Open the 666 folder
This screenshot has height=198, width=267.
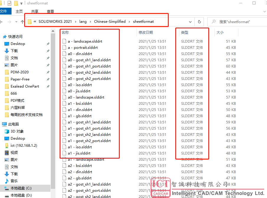click(x=14, y=94)
